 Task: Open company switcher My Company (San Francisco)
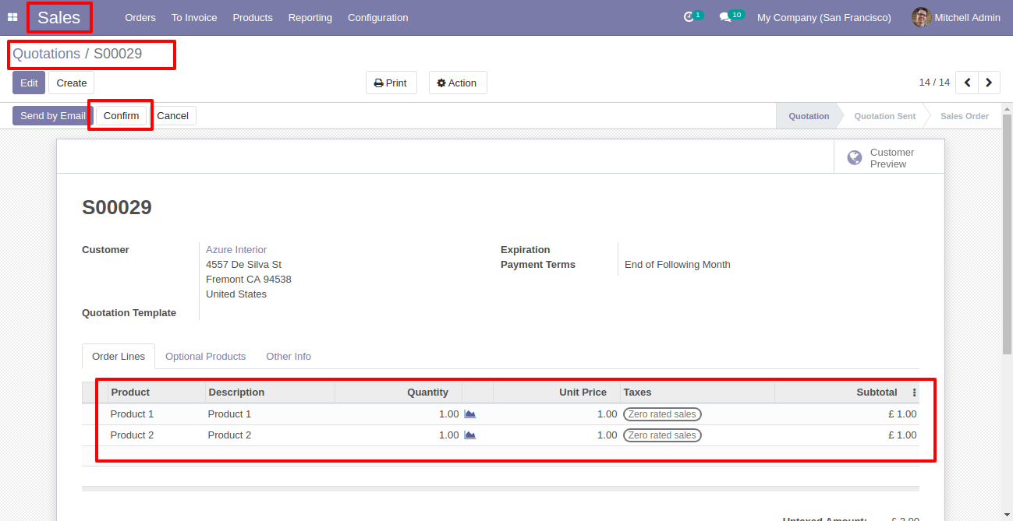[824, 17]
